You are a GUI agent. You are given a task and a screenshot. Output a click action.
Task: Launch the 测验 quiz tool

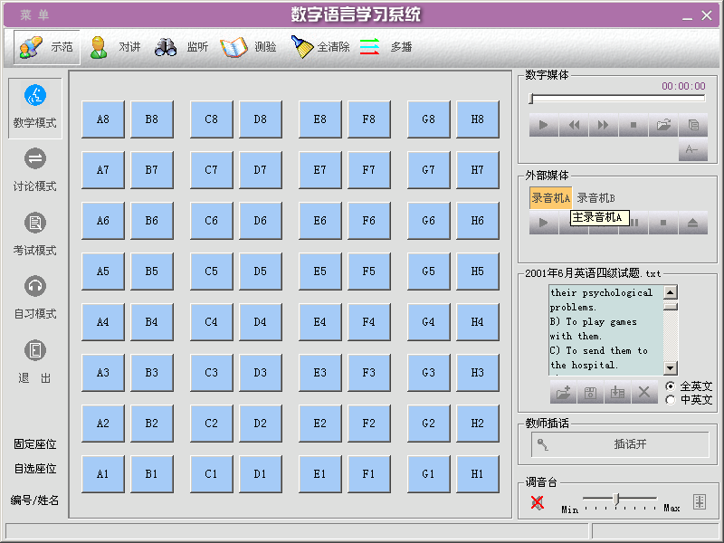point(249,47)
